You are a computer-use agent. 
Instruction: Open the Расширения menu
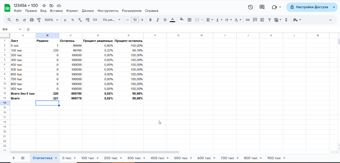point(132,11)
